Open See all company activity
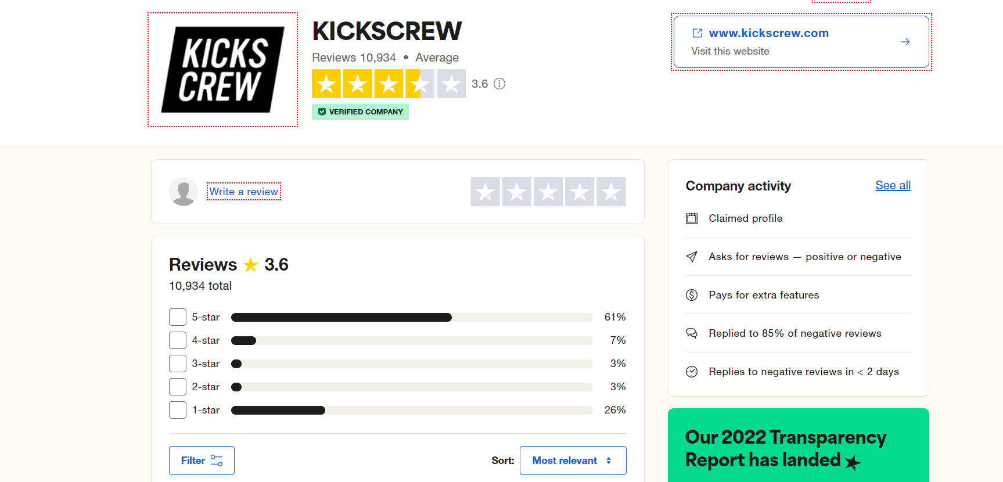This screenshot has width=1003, height=482. click(x=893, y=185)
